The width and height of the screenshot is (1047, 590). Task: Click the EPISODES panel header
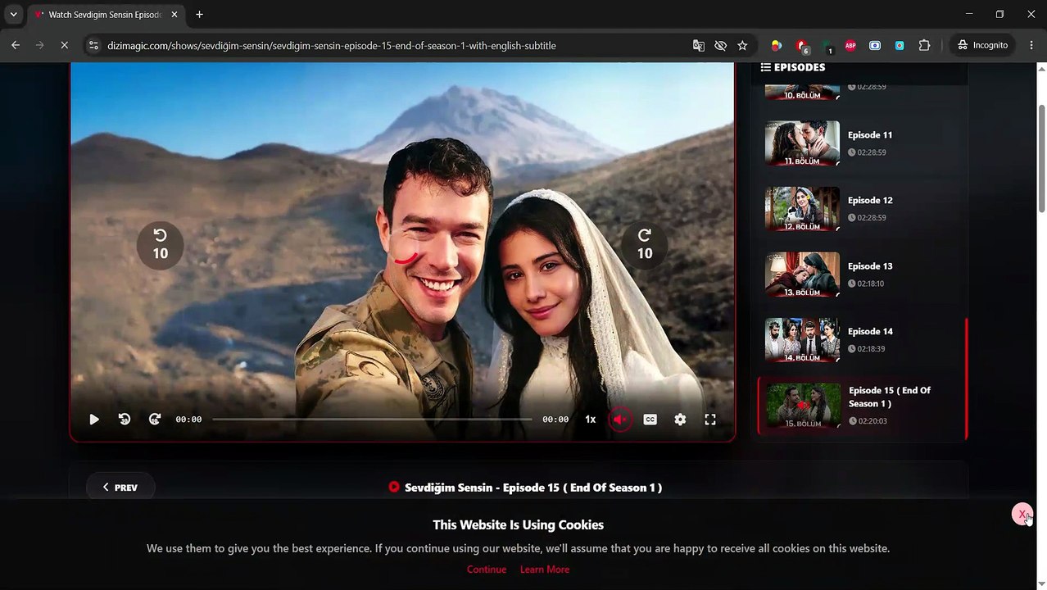click(x=793, y=67)
